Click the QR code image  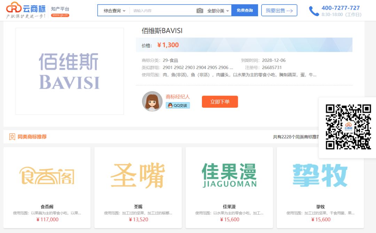click(348, 127)
